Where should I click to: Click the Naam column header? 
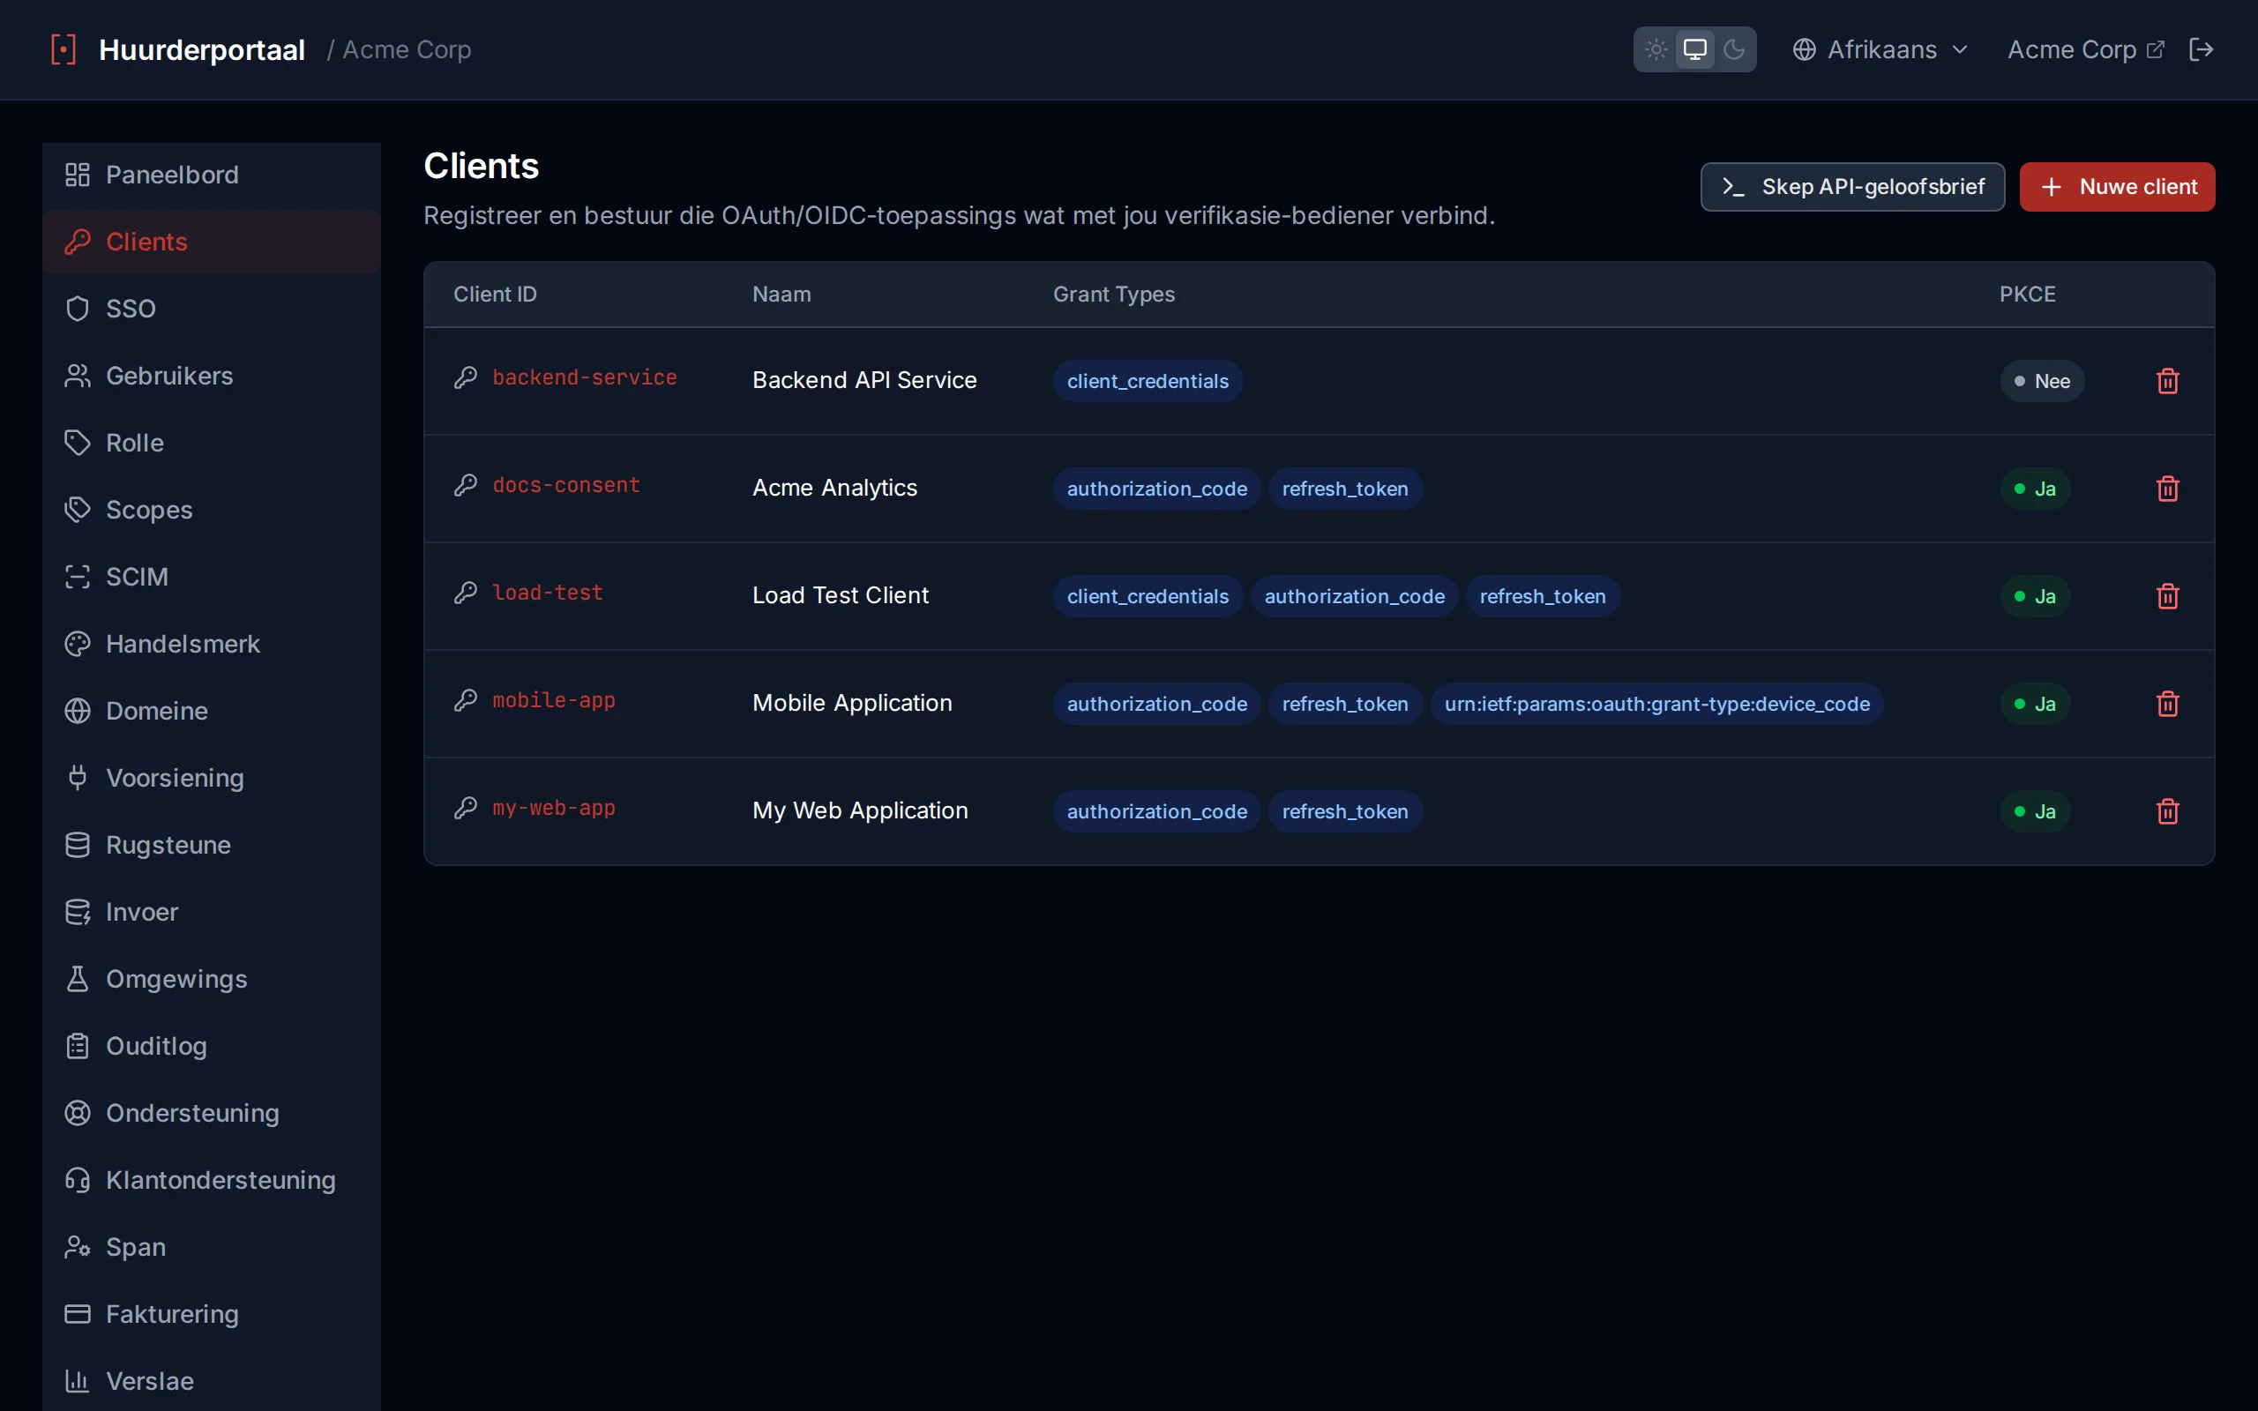click(781, 294)
